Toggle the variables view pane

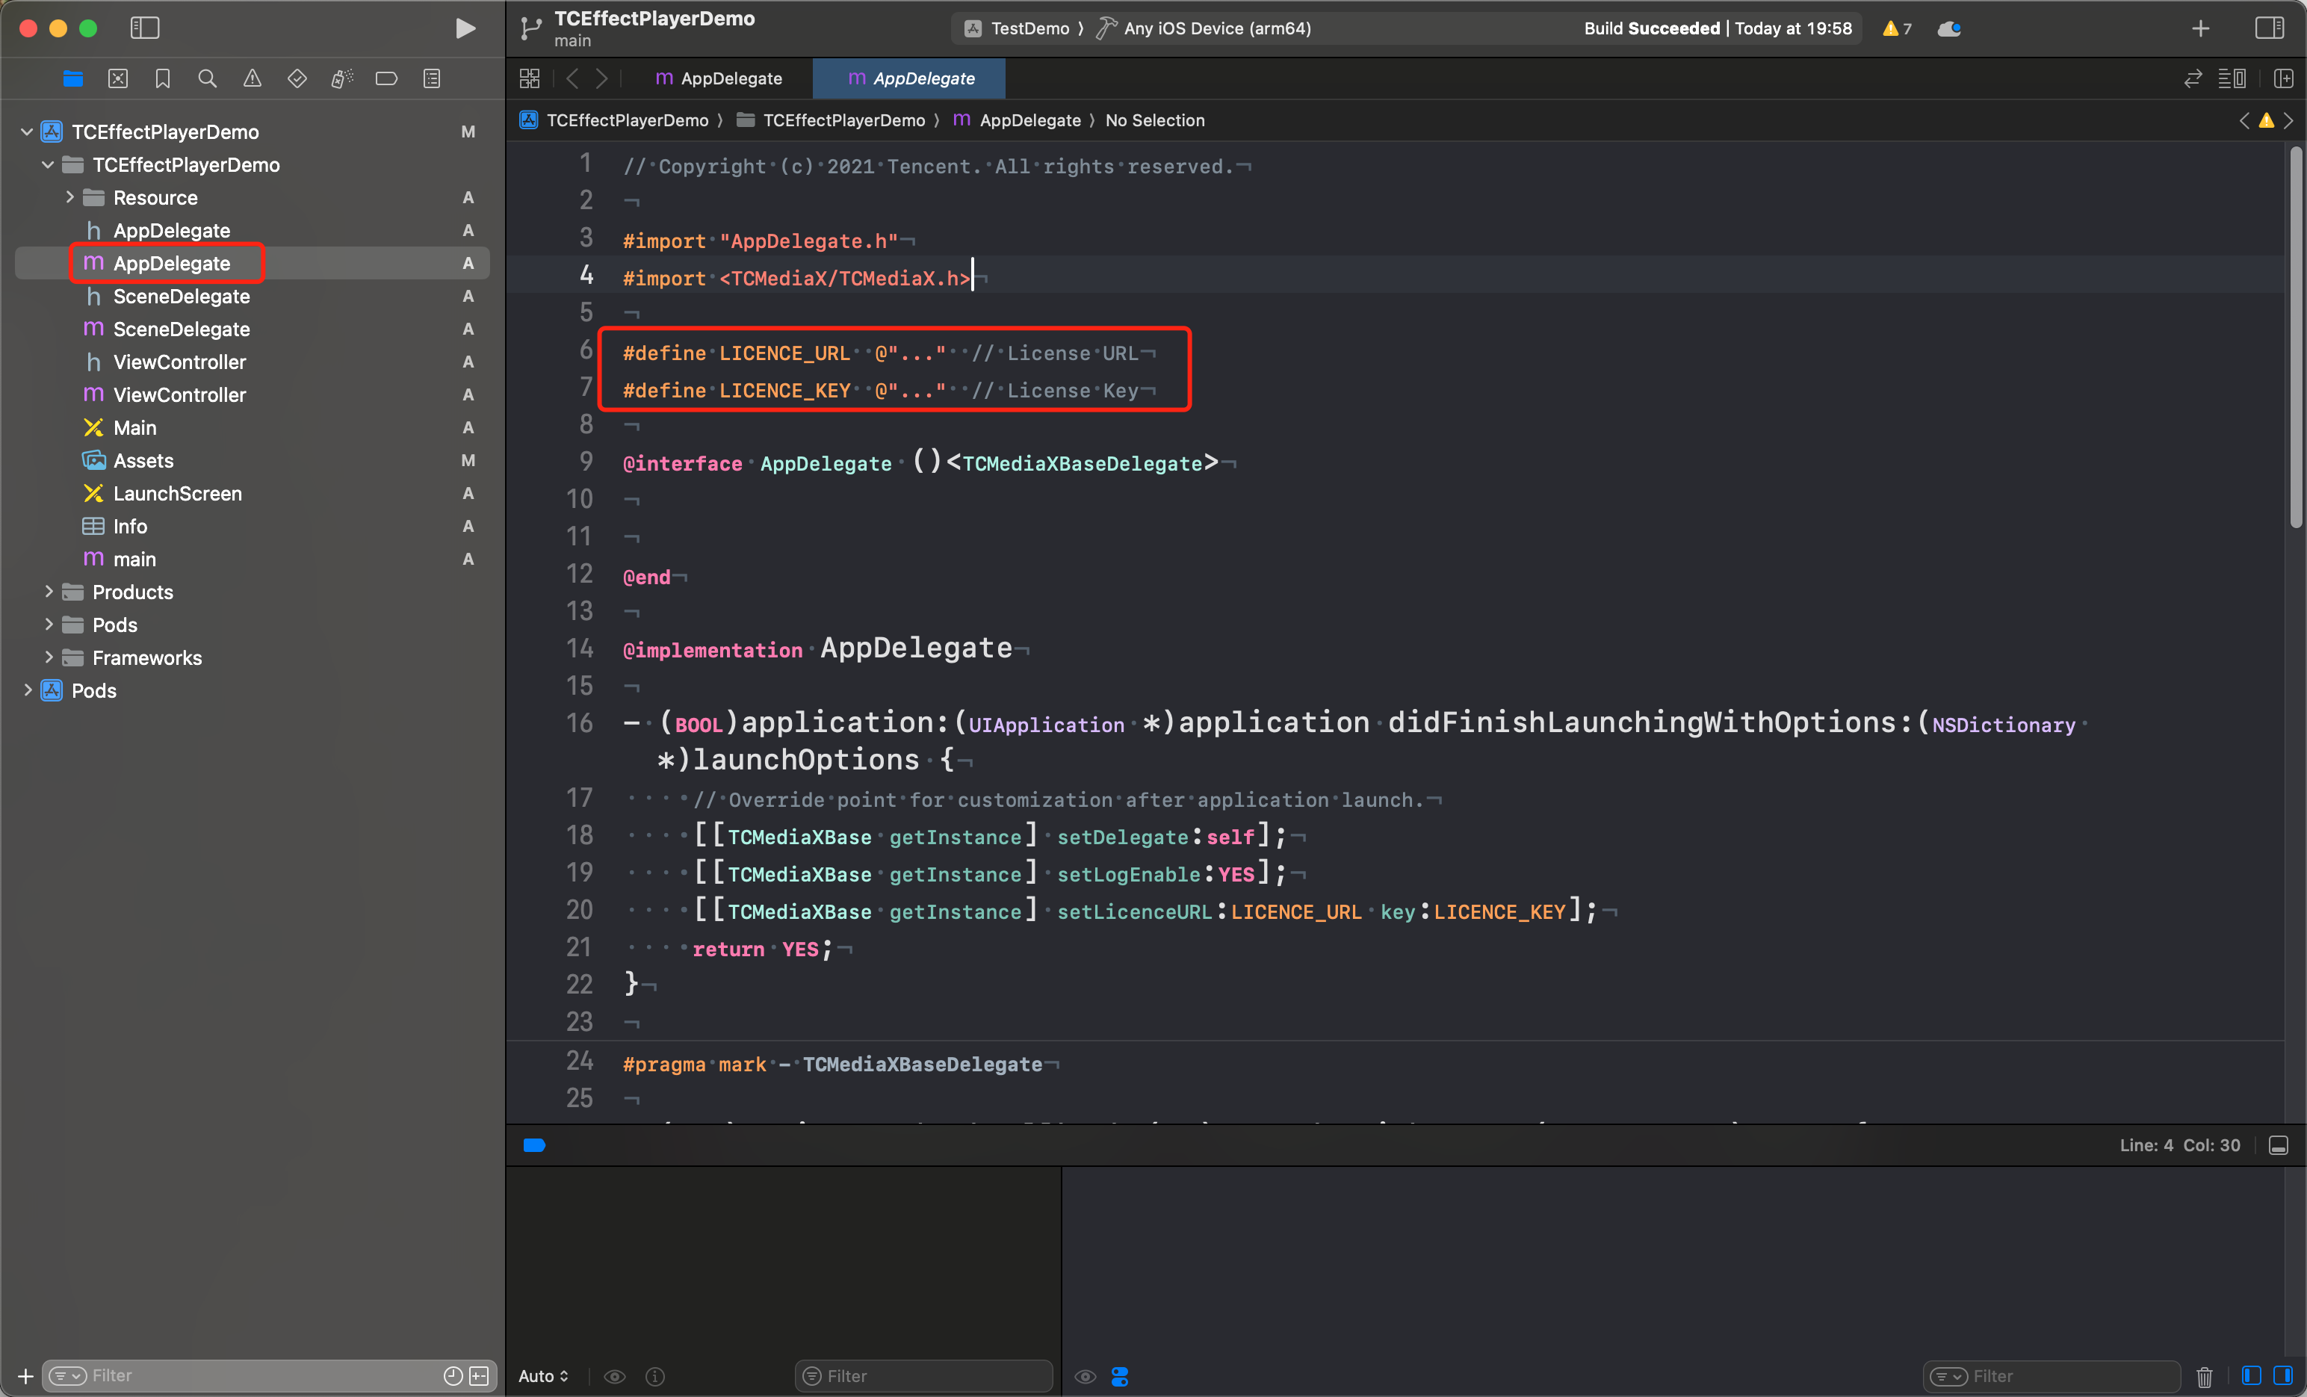pyautogui.click(x=2252, y=1375)
